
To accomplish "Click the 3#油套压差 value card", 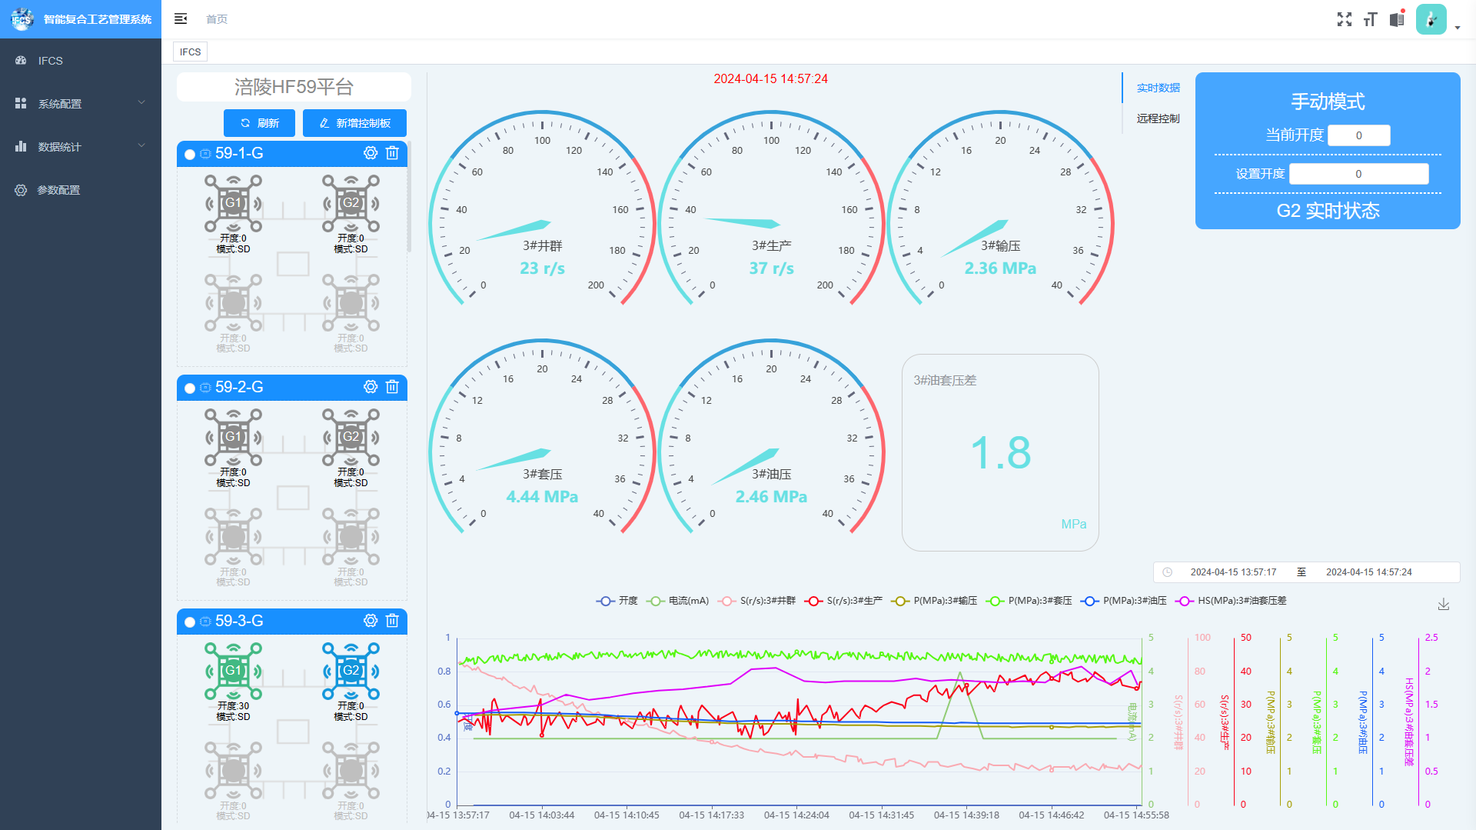I will tap(1000, 452).
